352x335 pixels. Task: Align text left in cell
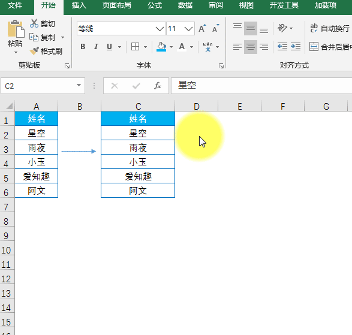237,47
